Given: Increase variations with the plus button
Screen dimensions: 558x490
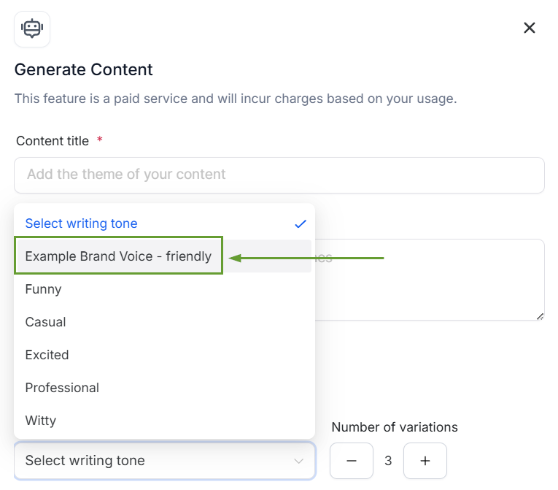Looking at the screenshot, I should tap(425, 461).
